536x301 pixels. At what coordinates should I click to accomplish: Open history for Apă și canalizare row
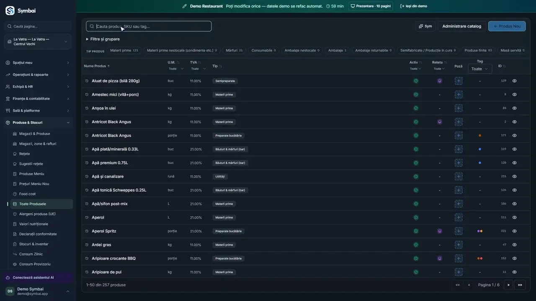tap(87, 176)
